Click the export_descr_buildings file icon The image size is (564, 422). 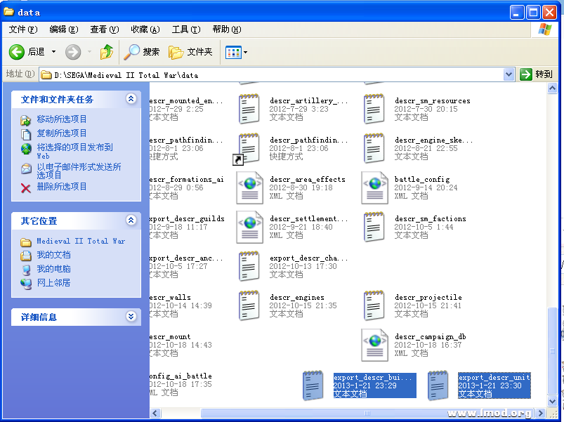tap(313, 385)
